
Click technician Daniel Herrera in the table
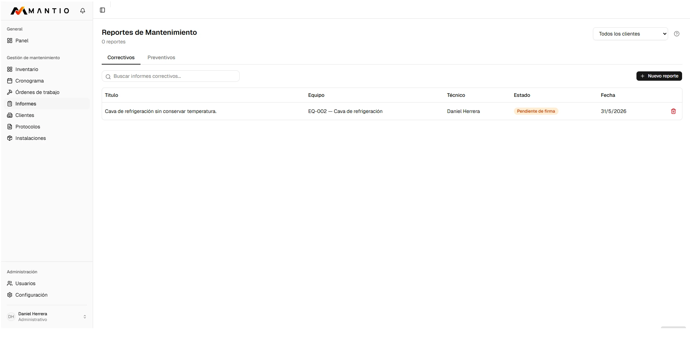point(464,111)
